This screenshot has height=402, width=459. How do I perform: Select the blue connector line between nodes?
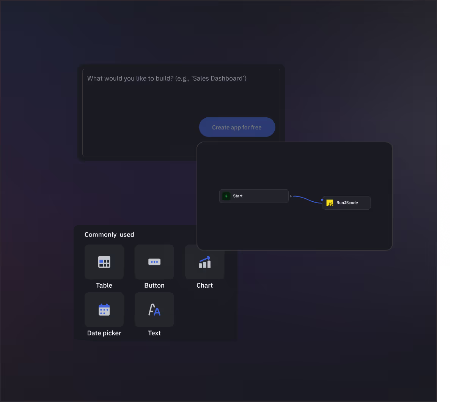(x=307, y=199)
